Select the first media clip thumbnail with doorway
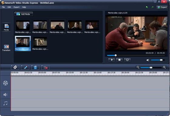Image resolution: width=170 pixels, height=116 pixels. tap(23, 27)
